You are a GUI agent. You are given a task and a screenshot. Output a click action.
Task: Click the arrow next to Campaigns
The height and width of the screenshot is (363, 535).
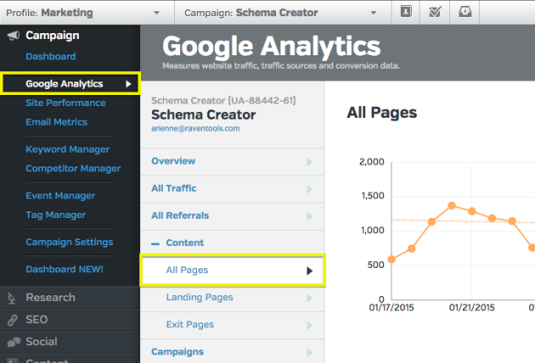(x=309, y=353)
